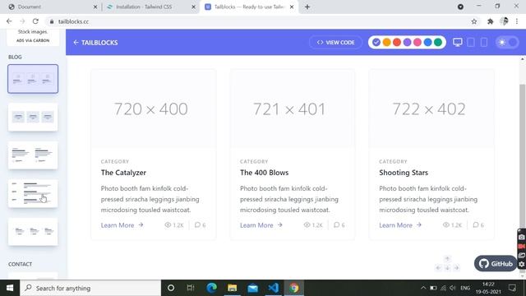
Task: Select the pink color swatch
Action: coord(418,42)
